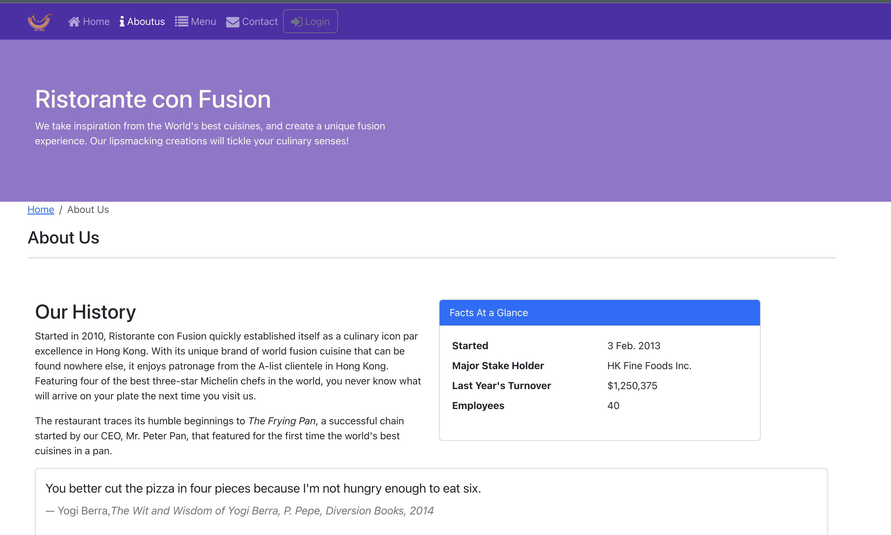Screen dimensions: 891x535
Task: Click the info icon beside Aboutus
Action: [122, 22]
